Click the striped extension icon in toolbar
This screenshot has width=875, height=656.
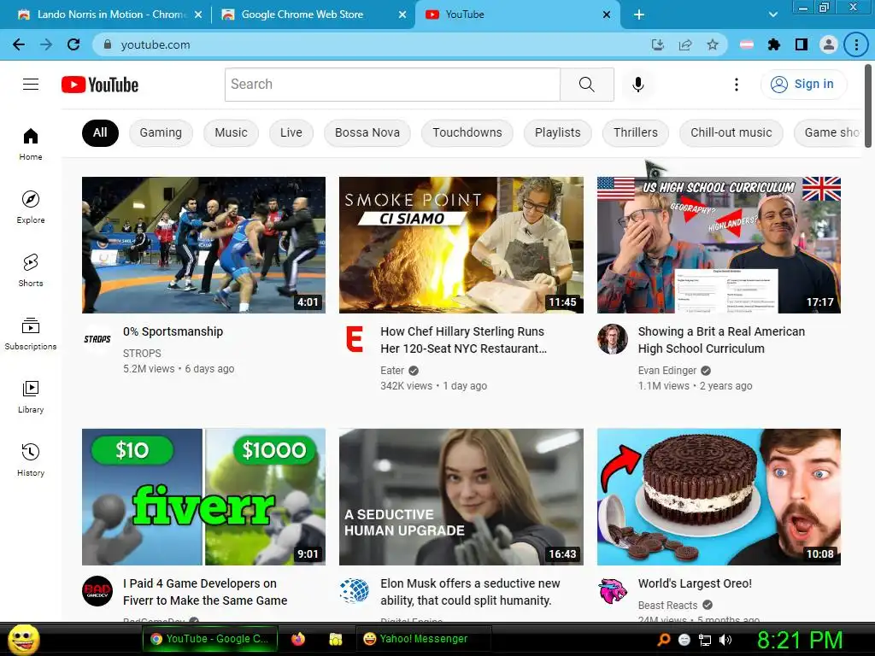[747, 44]
